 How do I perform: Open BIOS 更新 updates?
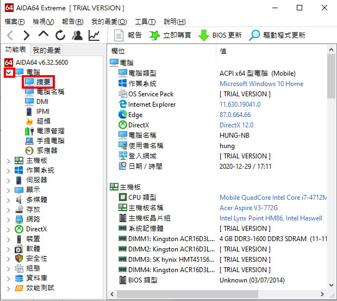point(220,35)
